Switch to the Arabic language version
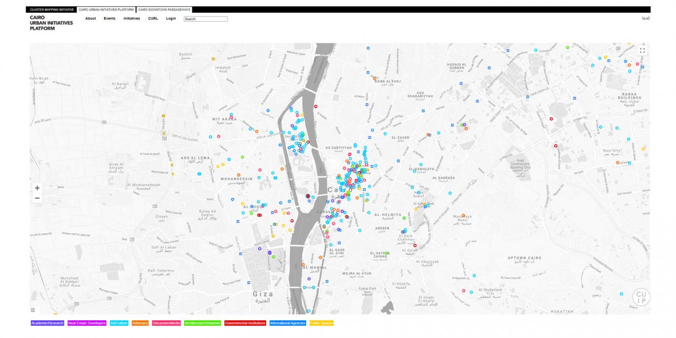The image size is (676, 338). pos(646,18)
